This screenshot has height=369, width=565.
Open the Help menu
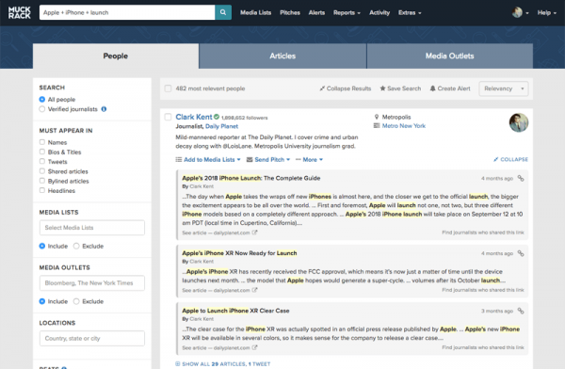click(x=546, y=12)
